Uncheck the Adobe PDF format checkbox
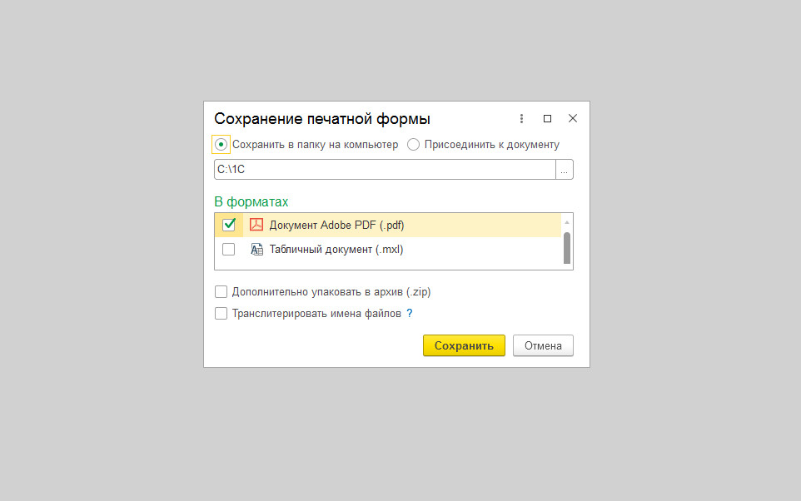The width and height of the screenshot is (801, 501). (x=229, y=225)
